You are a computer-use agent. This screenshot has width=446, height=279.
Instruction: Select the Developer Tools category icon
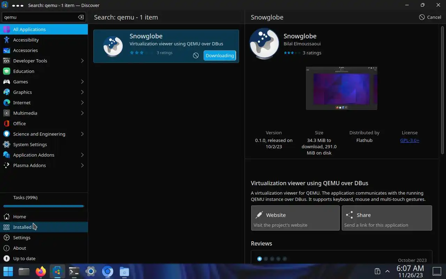click(x=6, y=61)
